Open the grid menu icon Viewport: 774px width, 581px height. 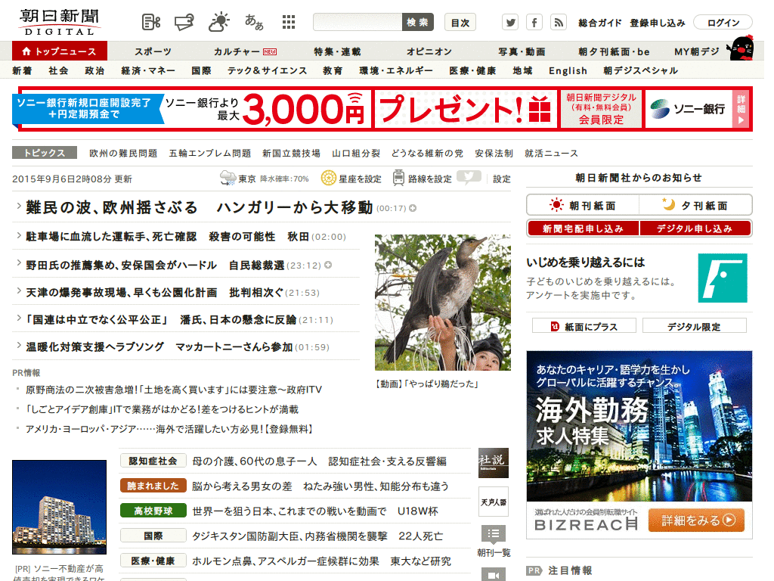289,22
